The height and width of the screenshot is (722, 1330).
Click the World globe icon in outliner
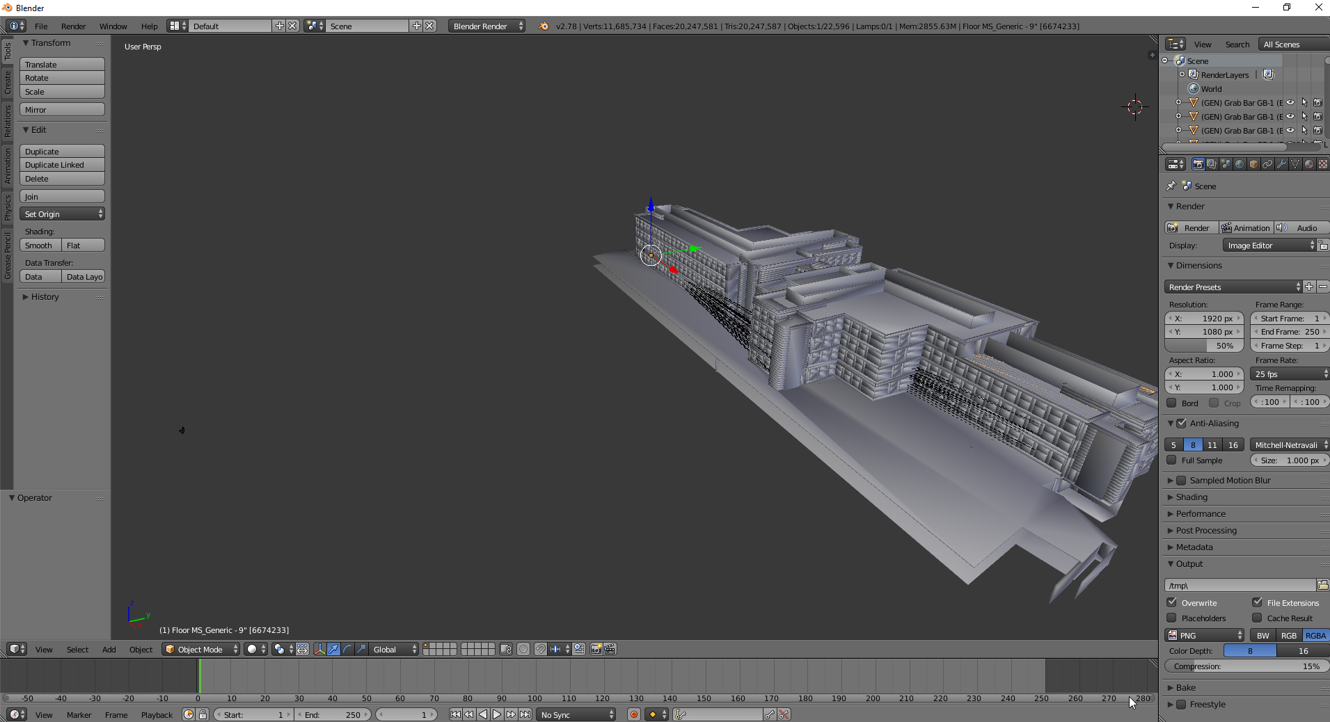click(1193, 89)
